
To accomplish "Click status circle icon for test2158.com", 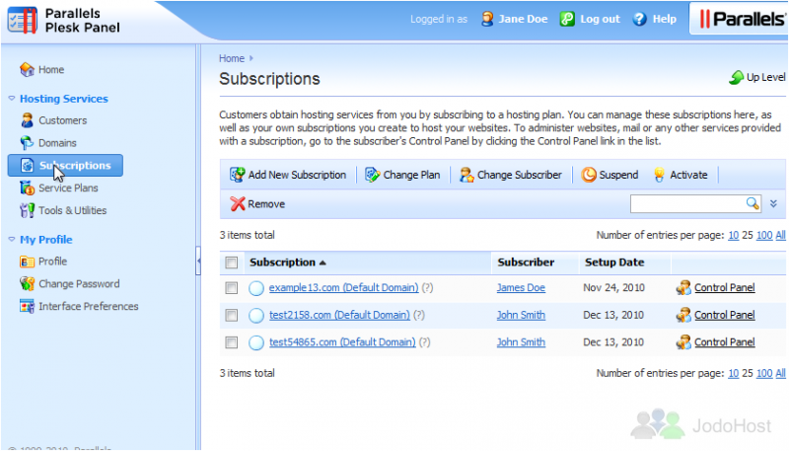I will point(256,316).
